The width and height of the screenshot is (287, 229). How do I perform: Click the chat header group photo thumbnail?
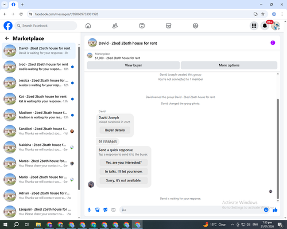click(x=92, y=43)
